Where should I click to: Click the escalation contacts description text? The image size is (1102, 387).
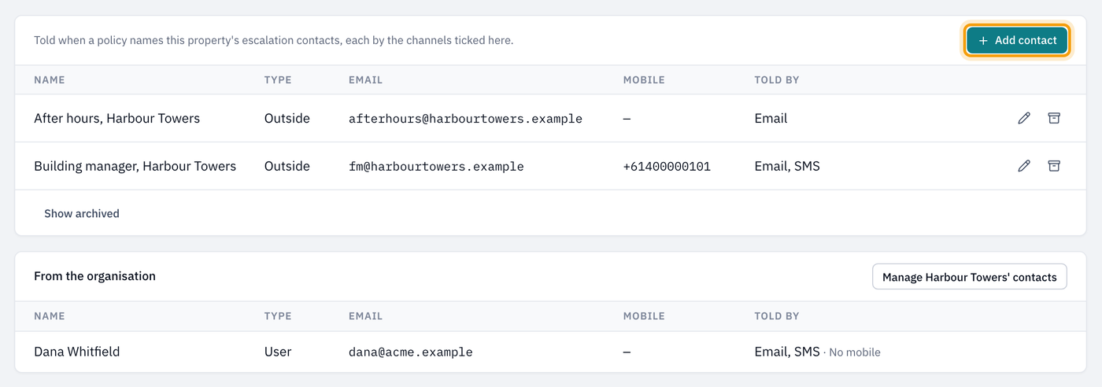tap(273, 40)
